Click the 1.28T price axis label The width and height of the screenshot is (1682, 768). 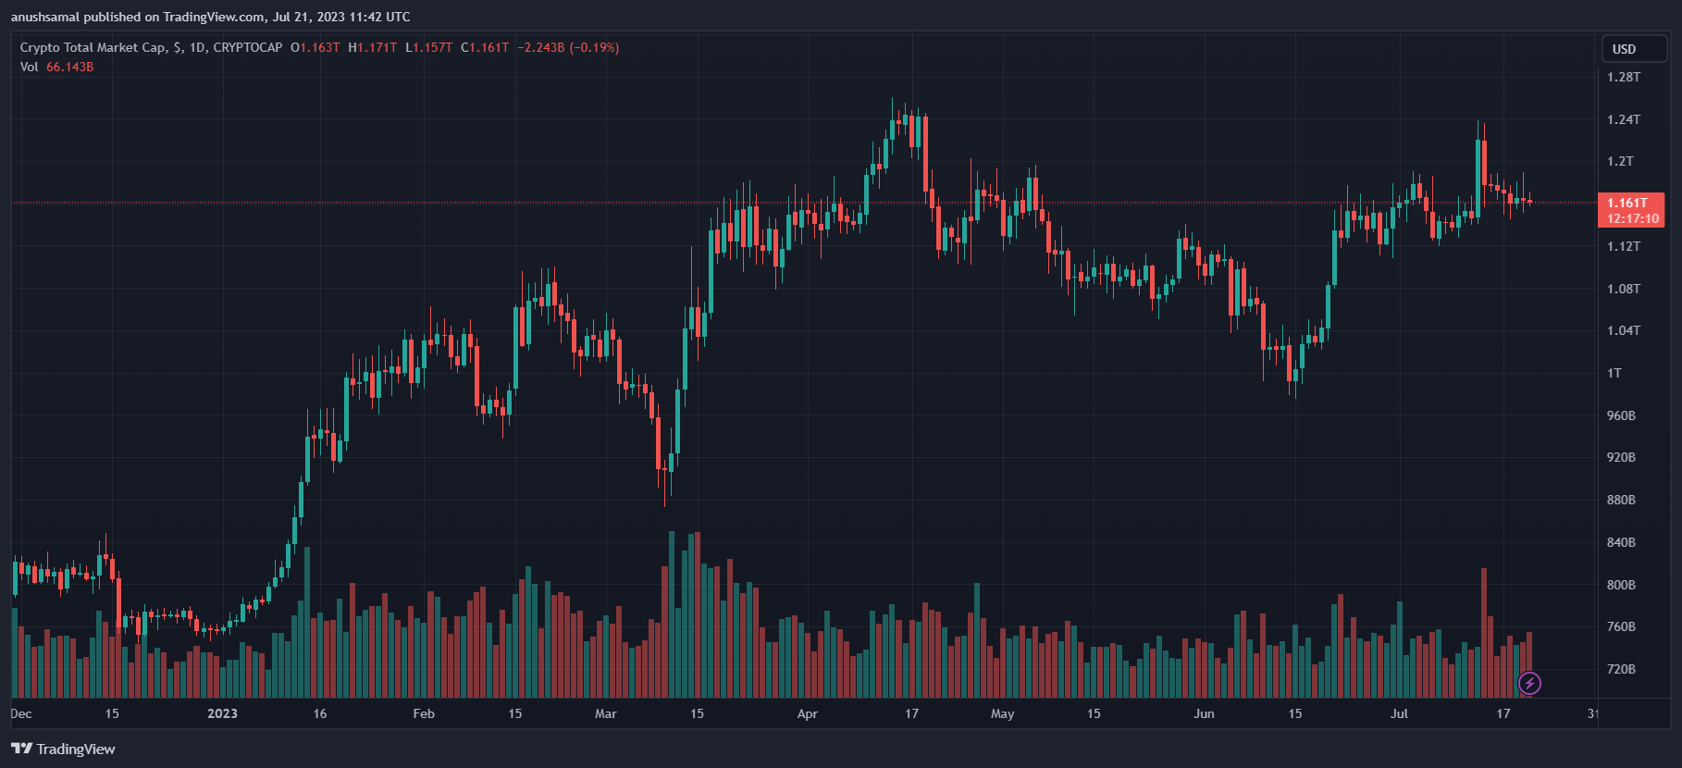(x=1624, y=77)
